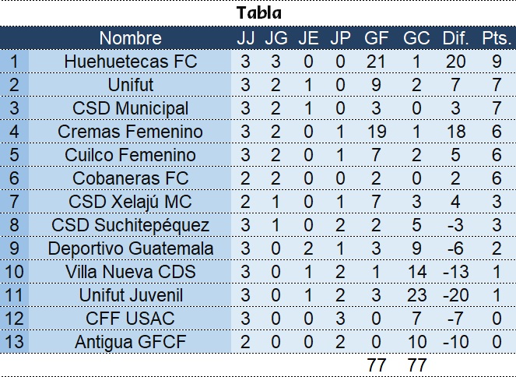Screen dimensions: 516x377
Task: Select the "Dif." column header
Action: 456,38
